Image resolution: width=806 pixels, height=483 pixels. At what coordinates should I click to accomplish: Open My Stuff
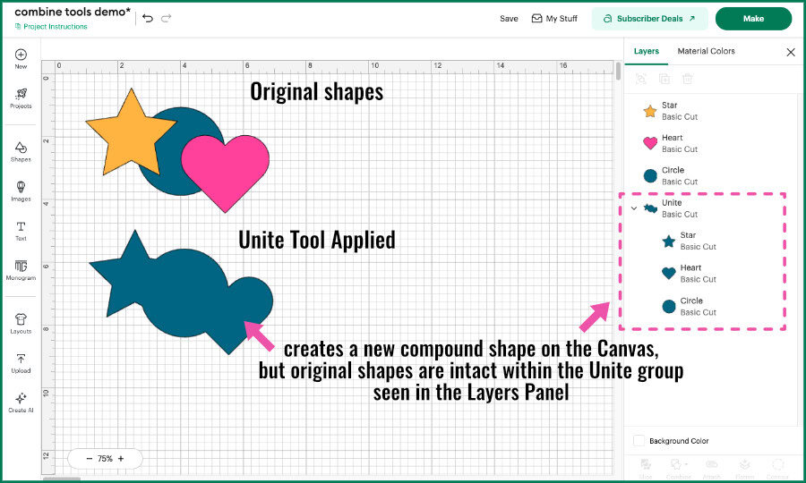click(x=554, y=19)
